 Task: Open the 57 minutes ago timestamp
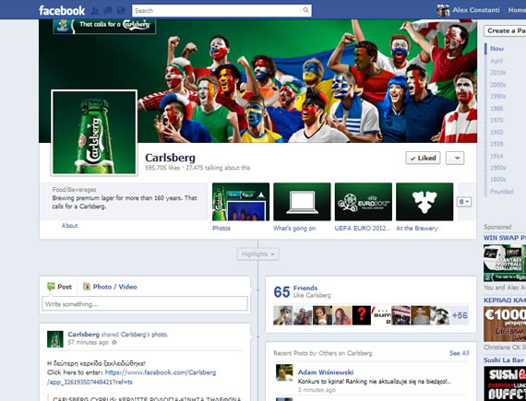(89, 342)
